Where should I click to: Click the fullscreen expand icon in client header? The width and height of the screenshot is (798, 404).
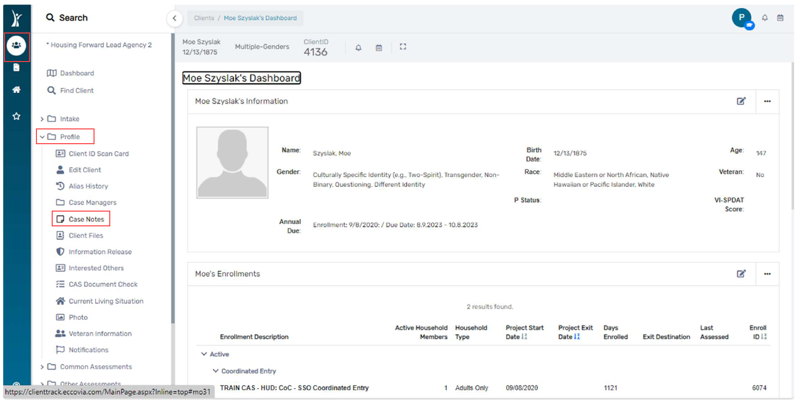point(403,47)
